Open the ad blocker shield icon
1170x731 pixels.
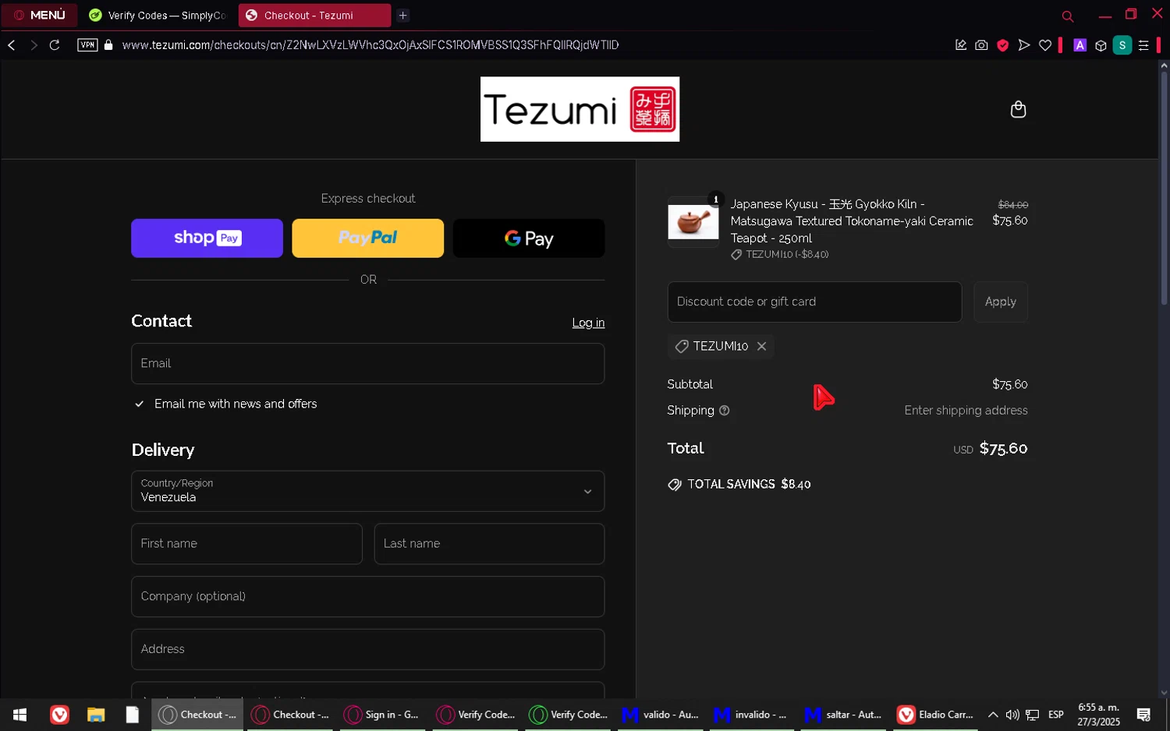tap(1003, 45)
